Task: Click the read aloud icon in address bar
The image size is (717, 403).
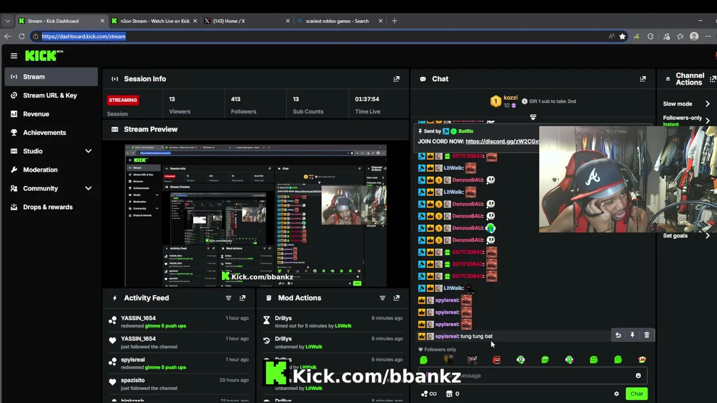Action: tap(611, 36)
